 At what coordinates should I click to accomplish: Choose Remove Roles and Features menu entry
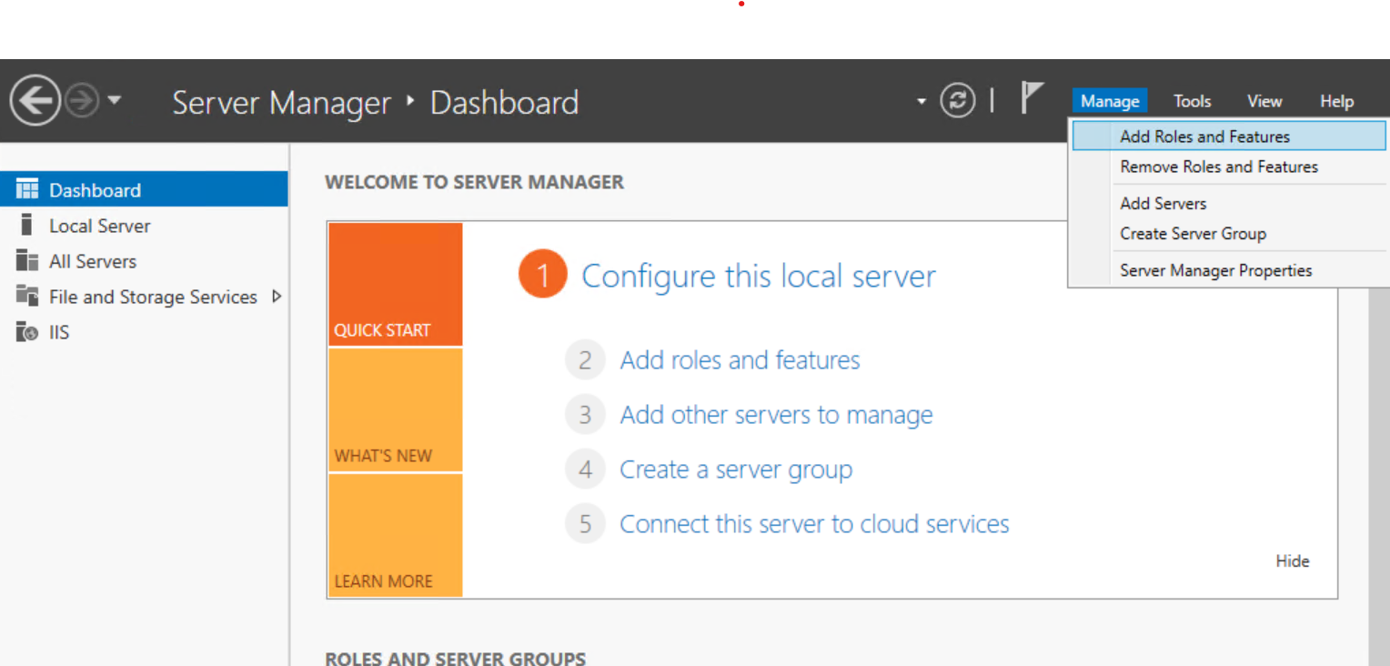pos(1229,166)
